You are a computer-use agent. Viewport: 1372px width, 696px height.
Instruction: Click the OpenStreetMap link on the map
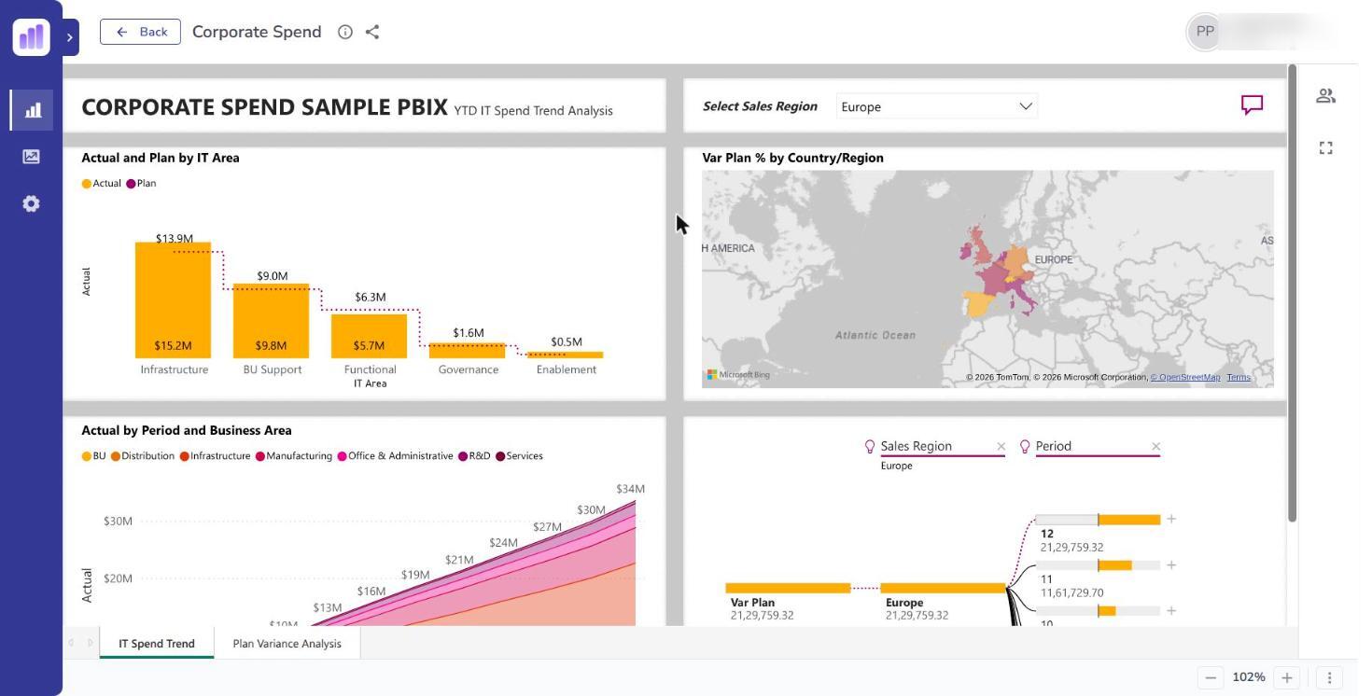pos(1185,377)
